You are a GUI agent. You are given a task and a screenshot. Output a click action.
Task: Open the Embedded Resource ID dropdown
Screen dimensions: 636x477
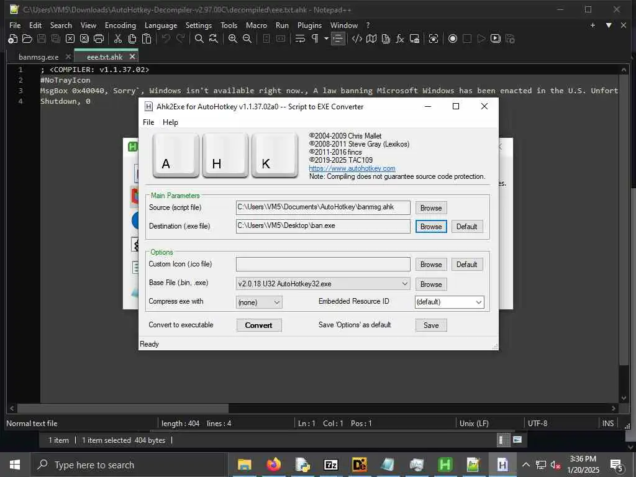coord(449,302)
